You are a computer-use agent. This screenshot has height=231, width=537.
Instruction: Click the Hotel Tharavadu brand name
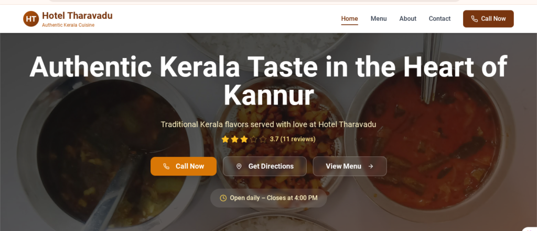tap(77, 16)
